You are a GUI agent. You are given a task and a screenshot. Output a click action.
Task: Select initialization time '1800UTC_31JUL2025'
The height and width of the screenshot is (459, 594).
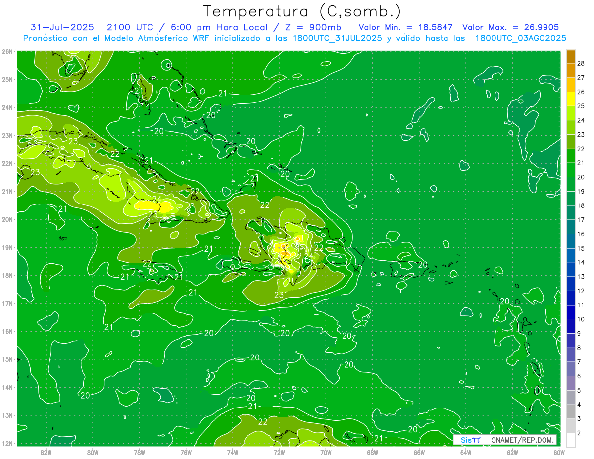337,38
